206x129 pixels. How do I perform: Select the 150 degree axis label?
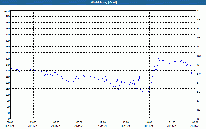click(8, 89)
